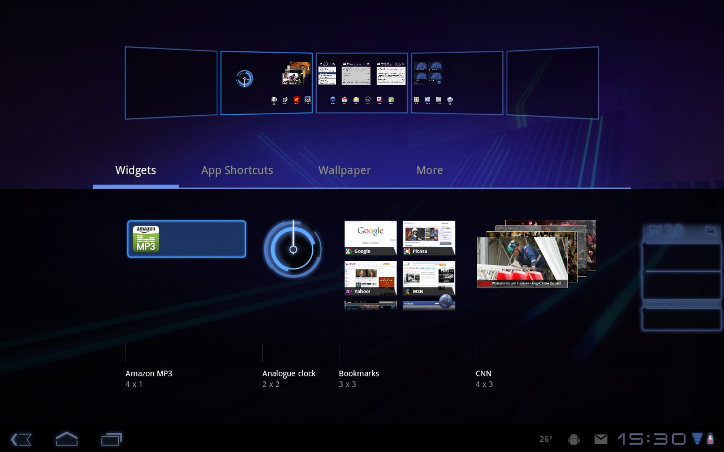The height and width of the screenshot is (452, 724).
Task: Choose the far-right empty home screen panel
Action: pos(553,83)
